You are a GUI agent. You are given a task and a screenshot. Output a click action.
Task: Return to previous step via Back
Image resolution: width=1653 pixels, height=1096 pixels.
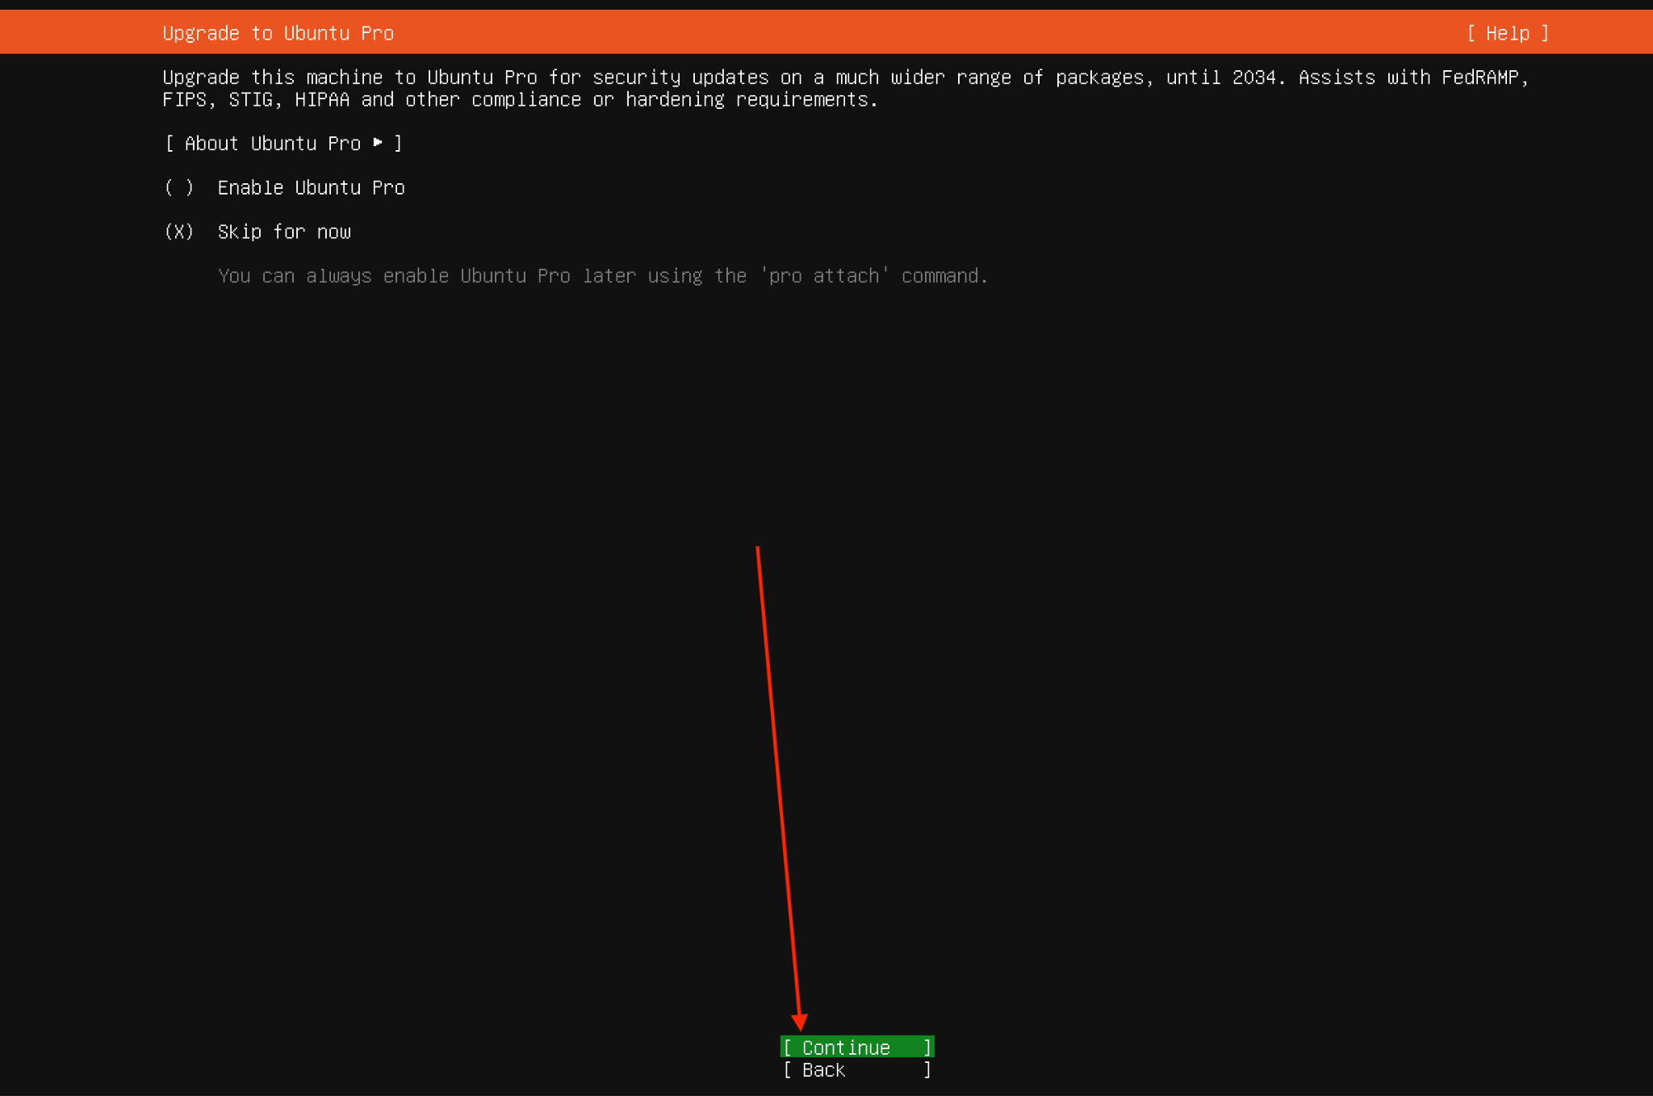tap(856, 1070)
